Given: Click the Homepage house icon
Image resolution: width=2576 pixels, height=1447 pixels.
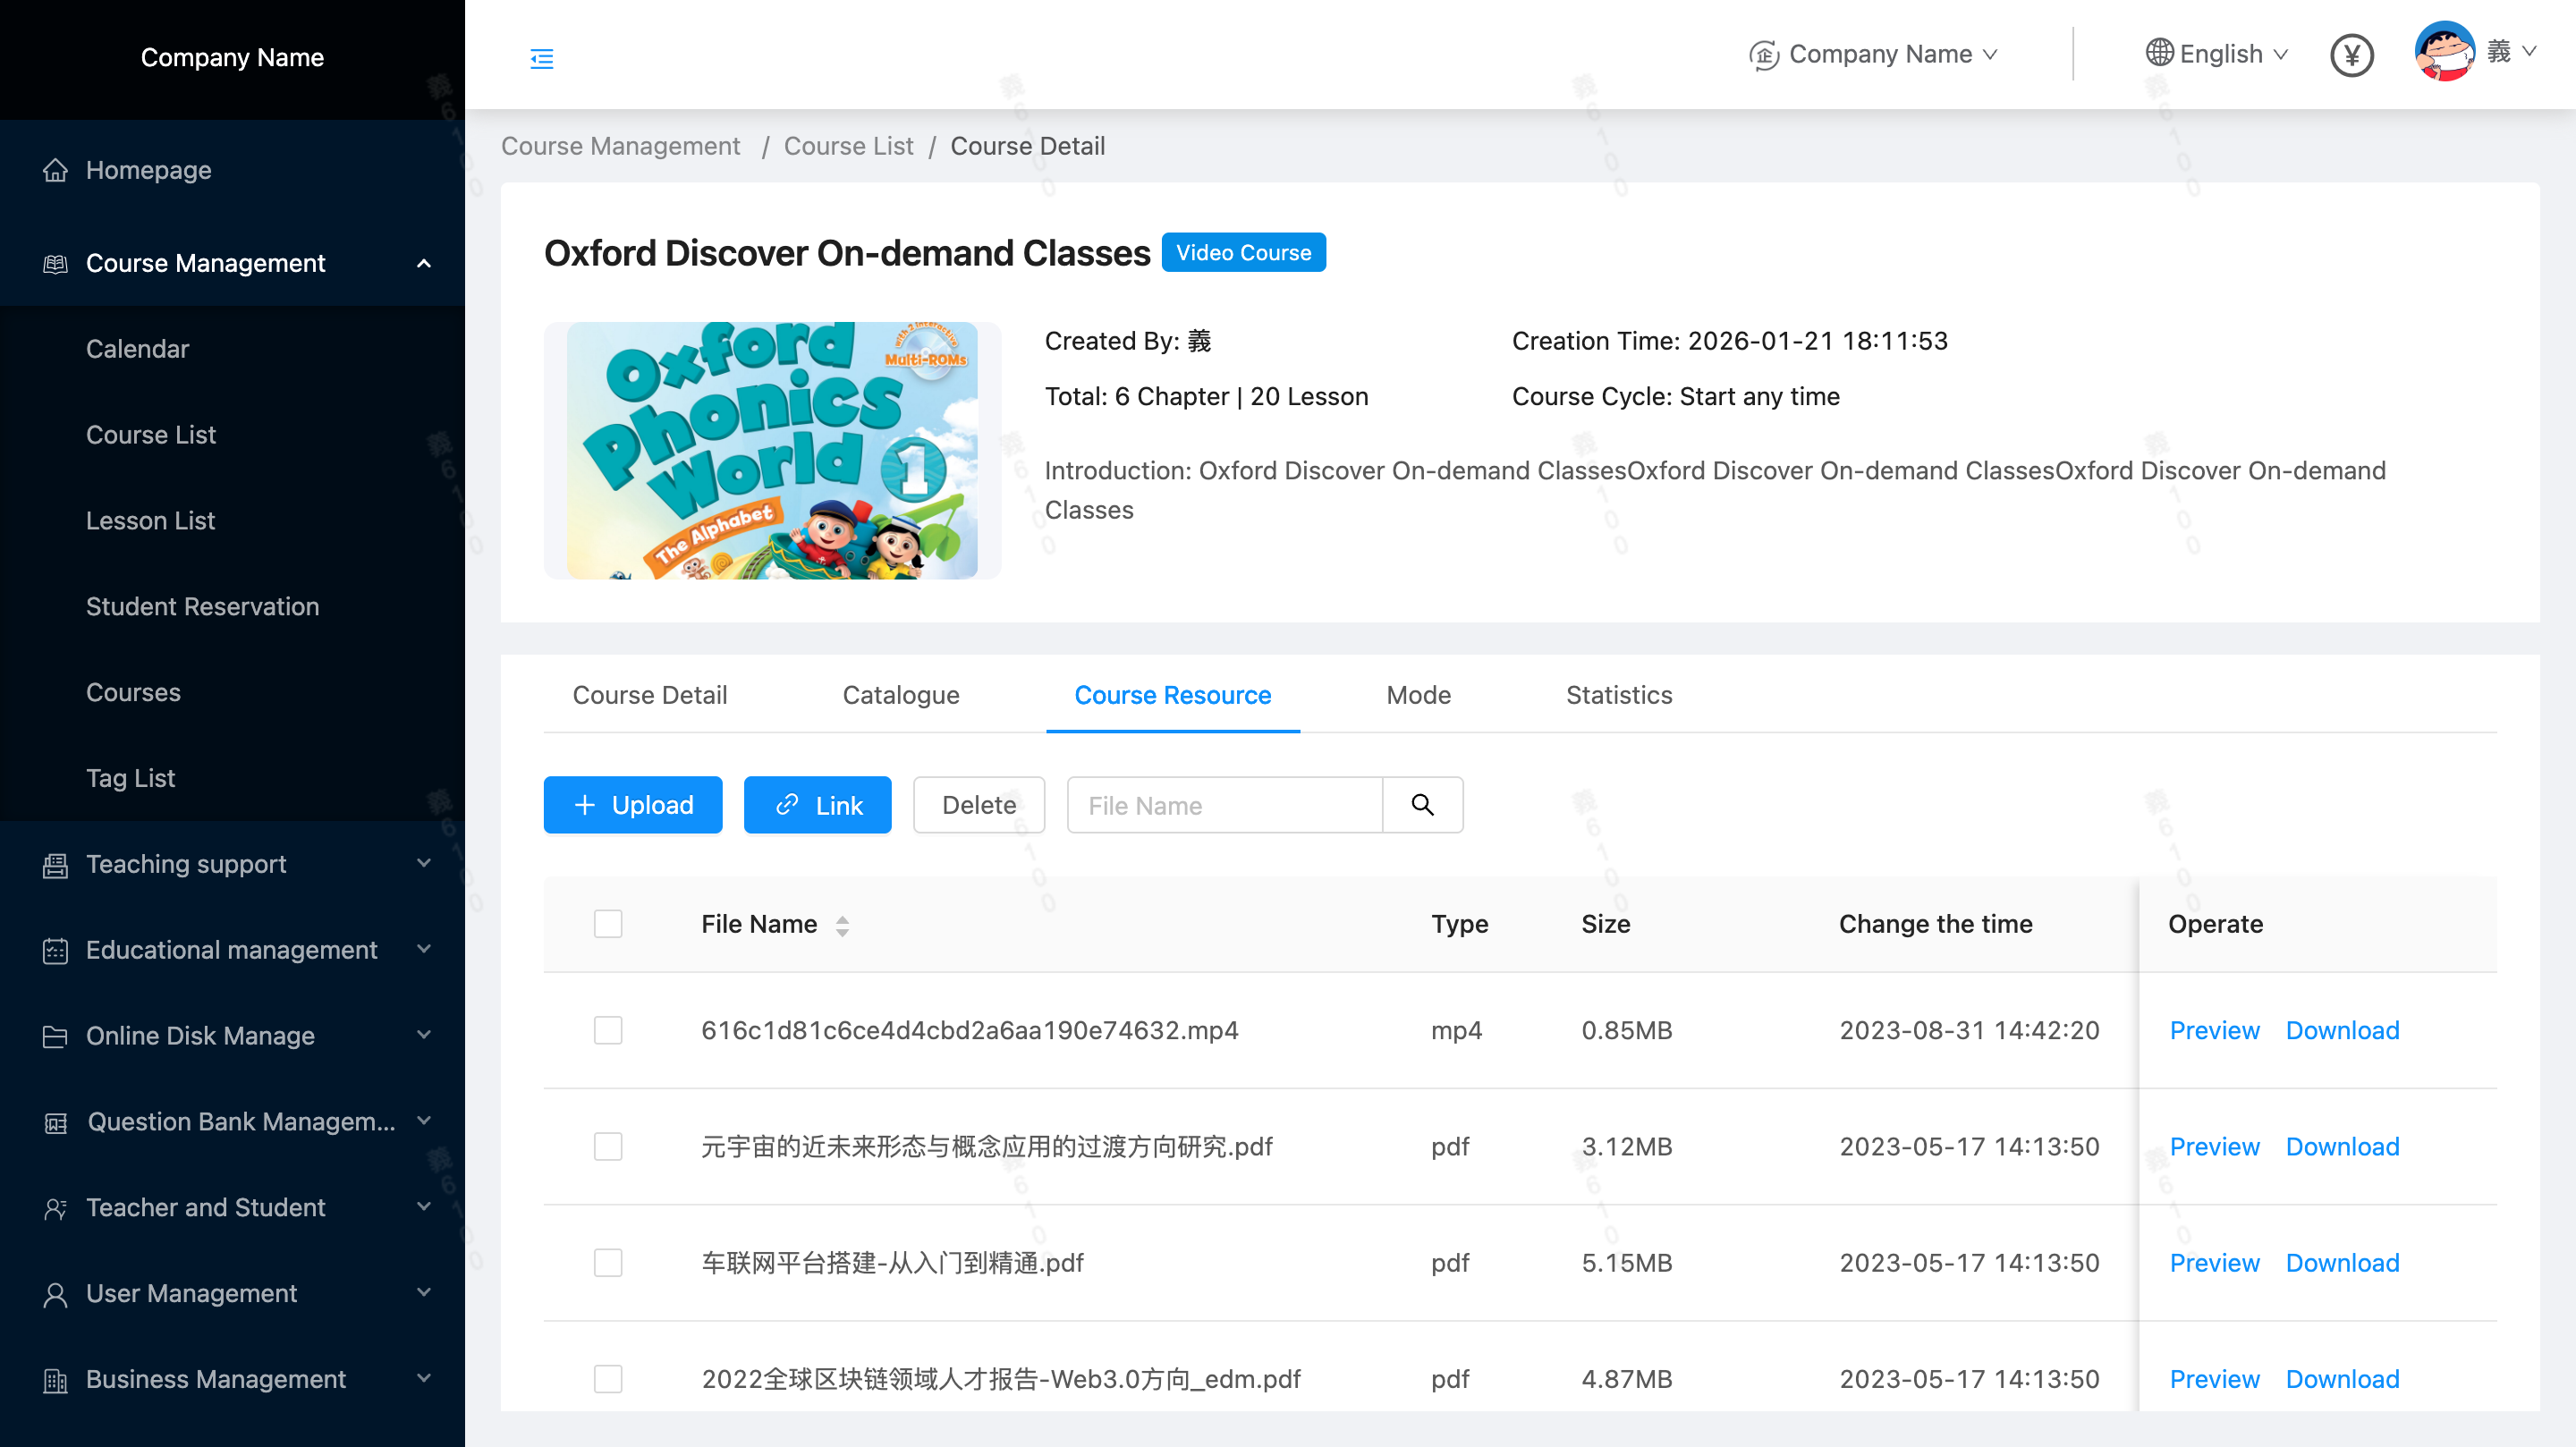Looking at the screenshot, I should tap(55, 170).
